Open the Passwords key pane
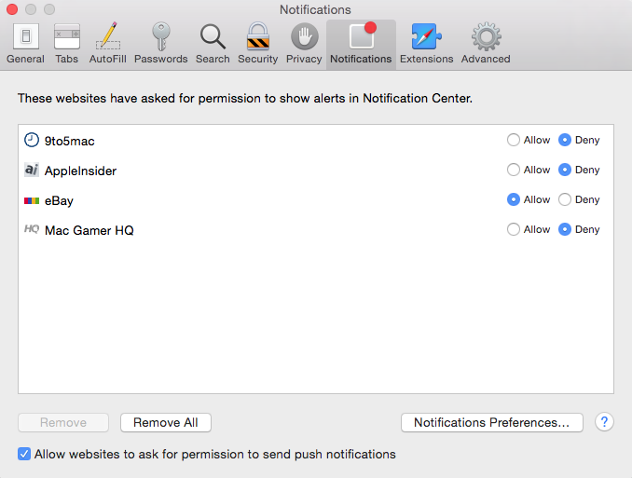 tap(161, 44)
